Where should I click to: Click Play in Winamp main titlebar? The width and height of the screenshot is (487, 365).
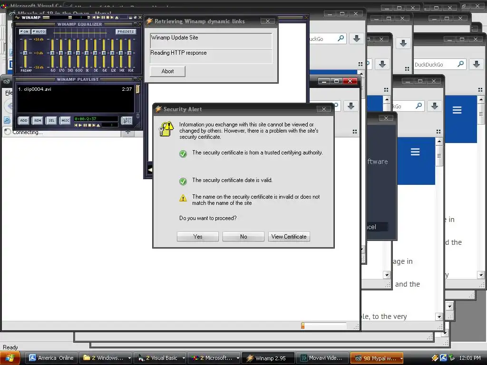pos(98,18)
